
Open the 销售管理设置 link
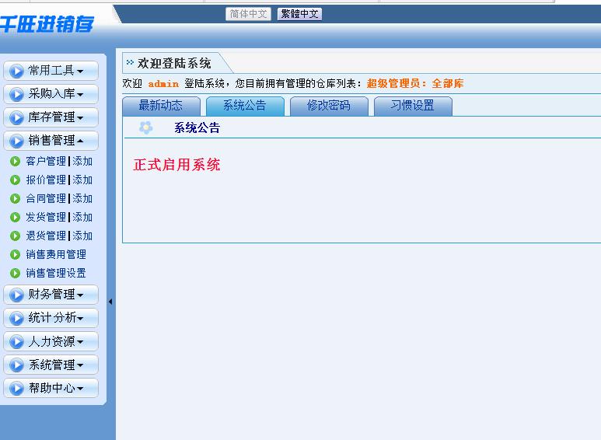[56, 274]
